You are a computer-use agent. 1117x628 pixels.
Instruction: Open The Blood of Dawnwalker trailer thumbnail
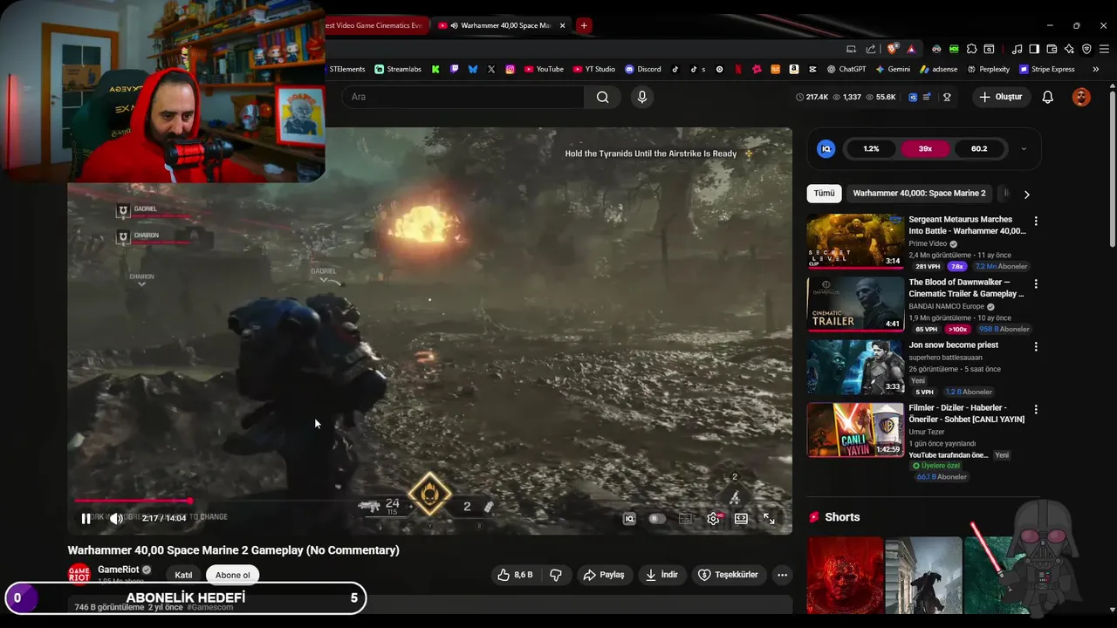point(855,304)
